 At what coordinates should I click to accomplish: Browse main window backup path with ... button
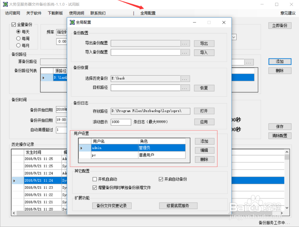coord(249,62)
